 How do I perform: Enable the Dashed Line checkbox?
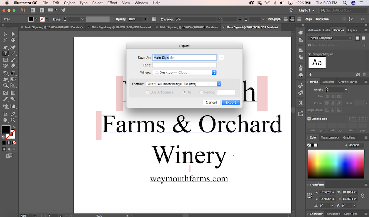click(309, 119)
